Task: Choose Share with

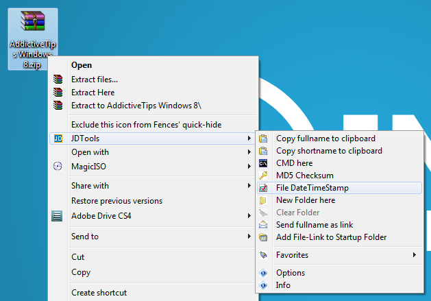Action: point(152,186)
